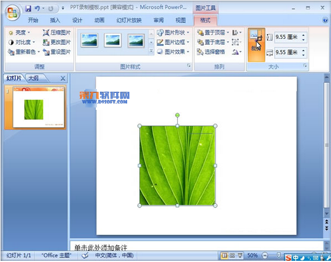Click the leaf picture on the slide
Image resolution: width=331 pixels, height=262 pixels.
[177, 166]
